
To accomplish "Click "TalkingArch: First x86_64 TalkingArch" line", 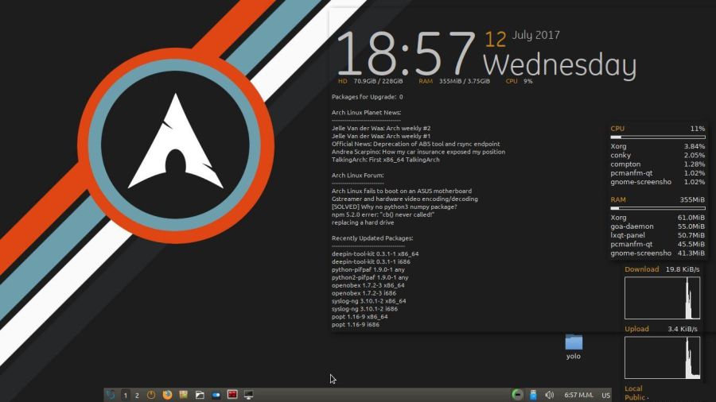I will 385,160.
